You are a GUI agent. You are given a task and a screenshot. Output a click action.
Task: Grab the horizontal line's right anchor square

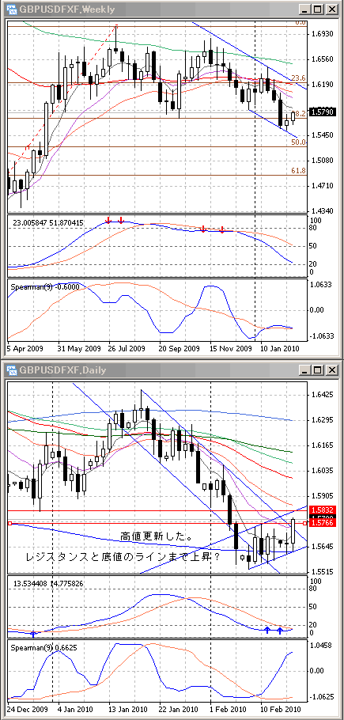(305, 523)
